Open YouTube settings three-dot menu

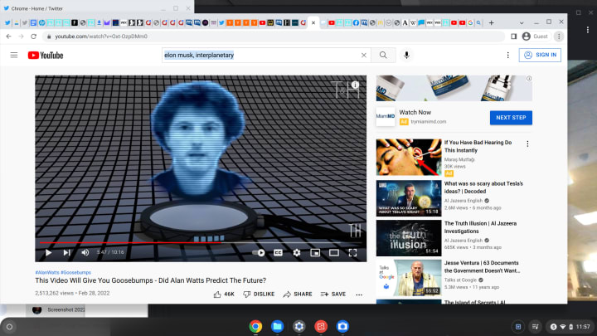[x=507, y=56]
